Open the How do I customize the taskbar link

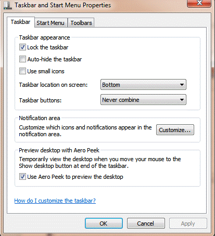(55, 201)
